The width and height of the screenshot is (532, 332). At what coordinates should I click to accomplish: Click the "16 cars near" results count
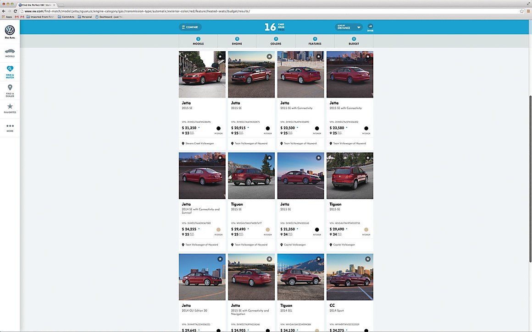(274, 27)
